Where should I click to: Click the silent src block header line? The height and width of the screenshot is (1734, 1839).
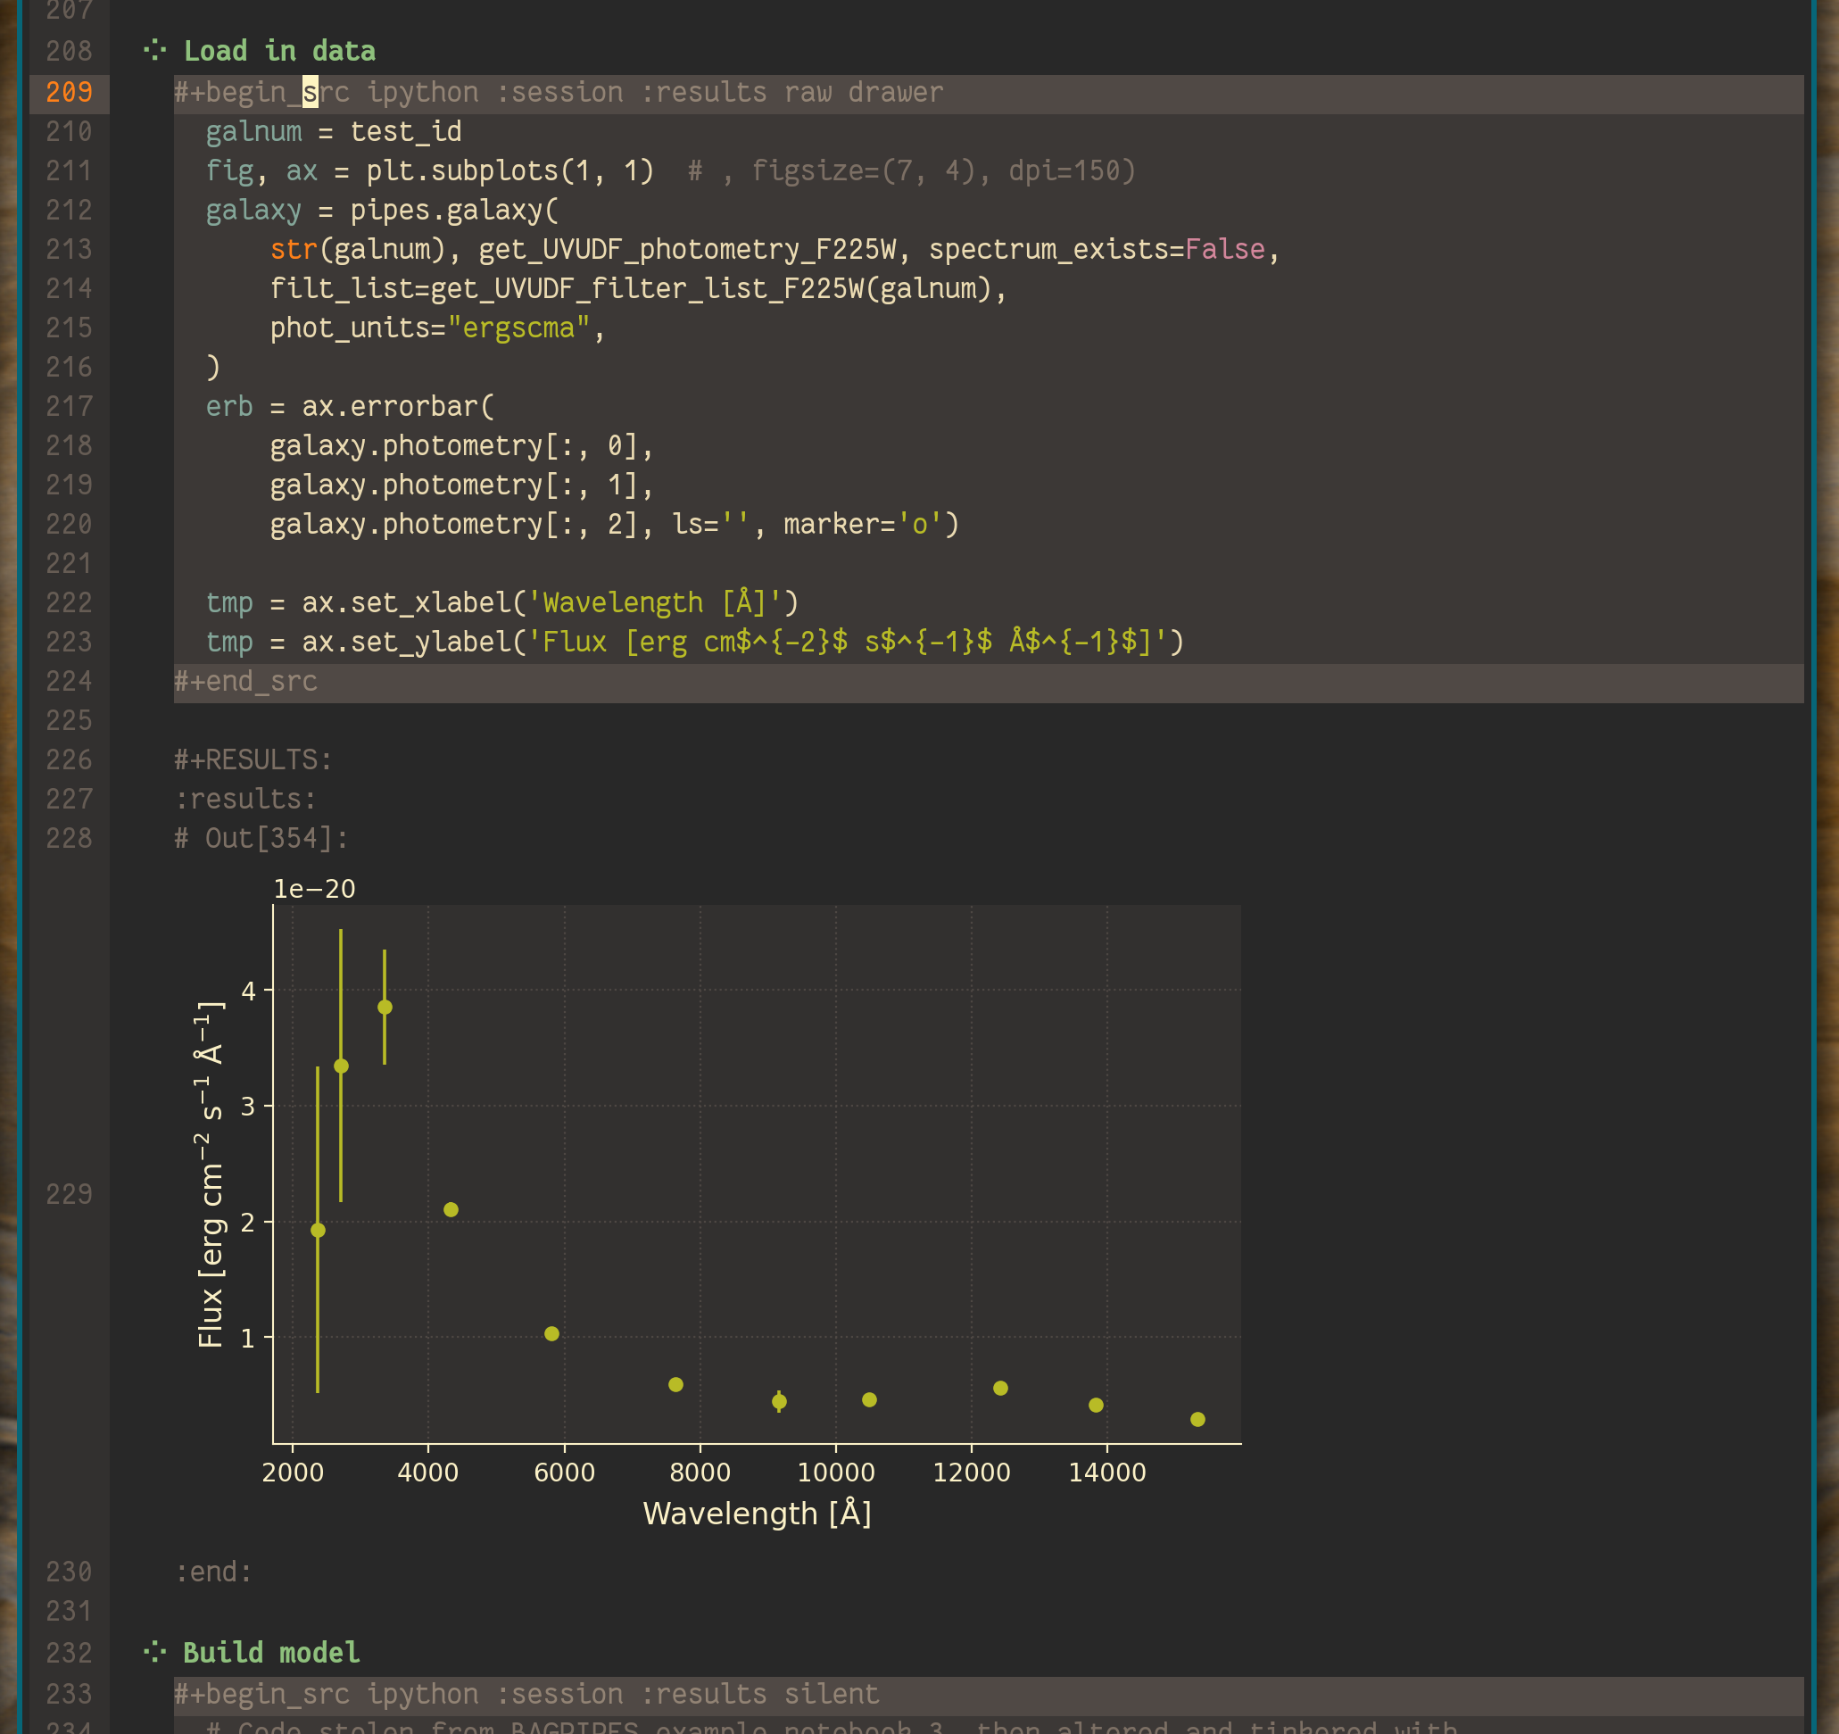[526, 1694]
